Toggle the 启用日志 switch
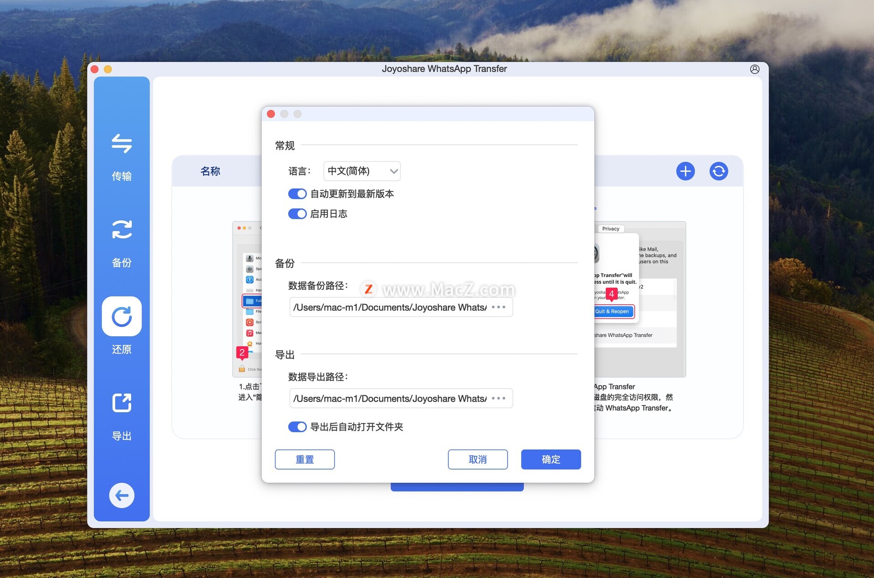The image size is (874, 578). pyautogui.click(x=297, y=214)
